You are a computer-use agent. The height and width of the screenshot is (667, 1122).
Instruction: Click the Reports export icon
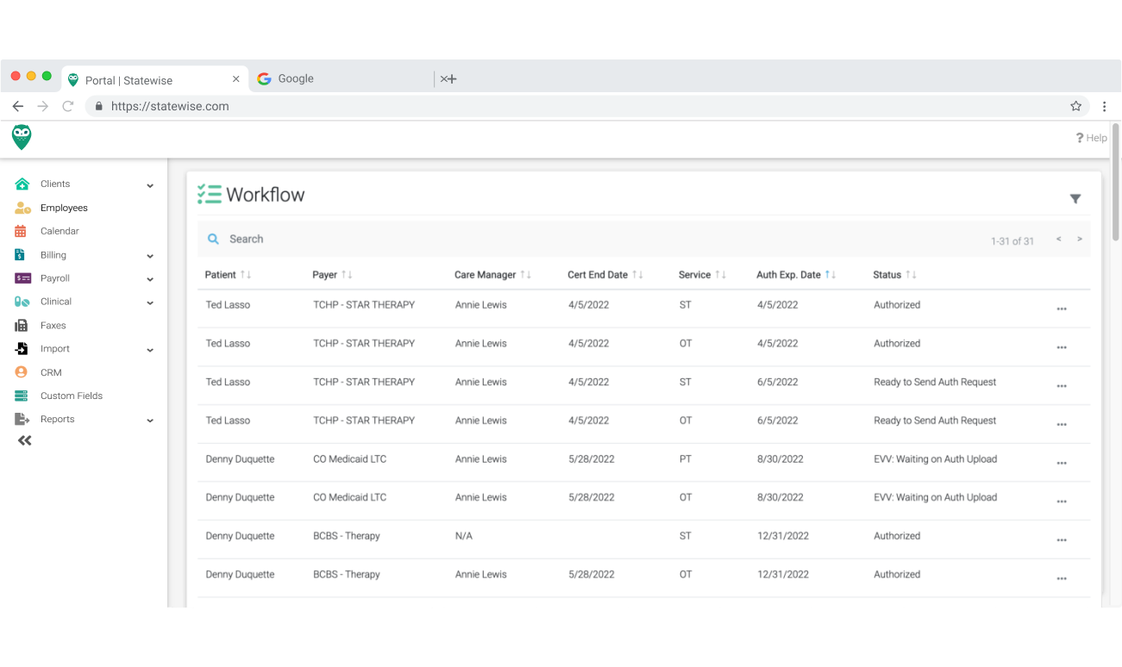[x=22, y=420]
